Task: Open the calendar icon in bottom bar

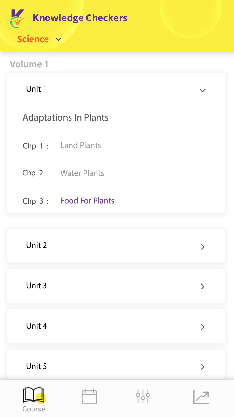Action: pyautogui.click(x=89, y=397)
